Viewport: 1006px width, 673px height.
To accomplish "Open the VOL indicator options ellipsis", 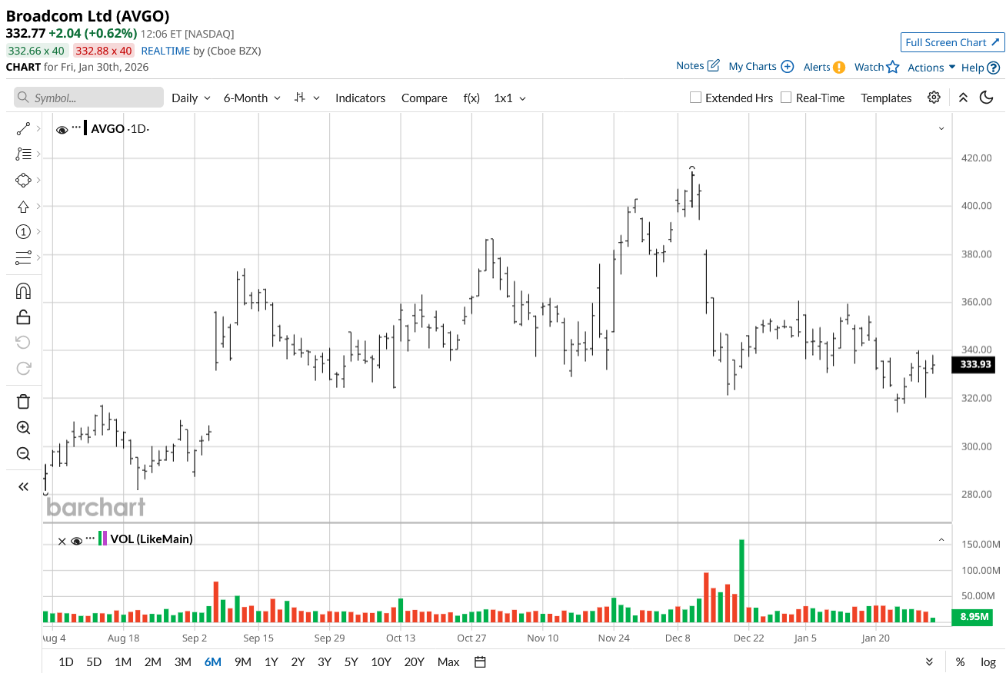I will pos(90,537).
